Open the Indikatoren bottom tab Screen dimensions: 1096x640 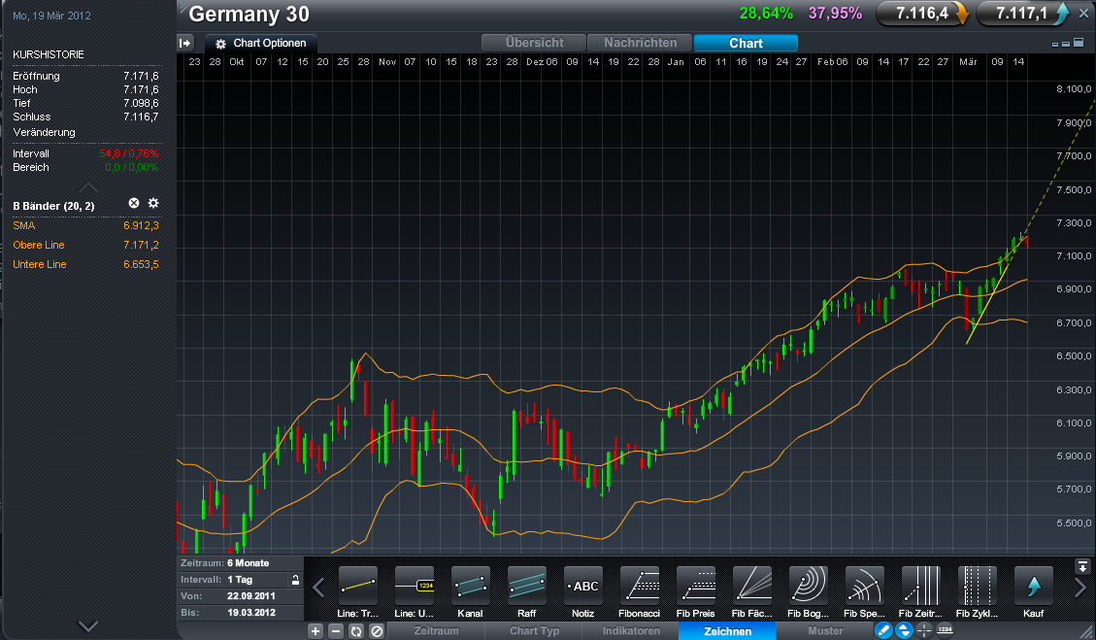(631, 631)
